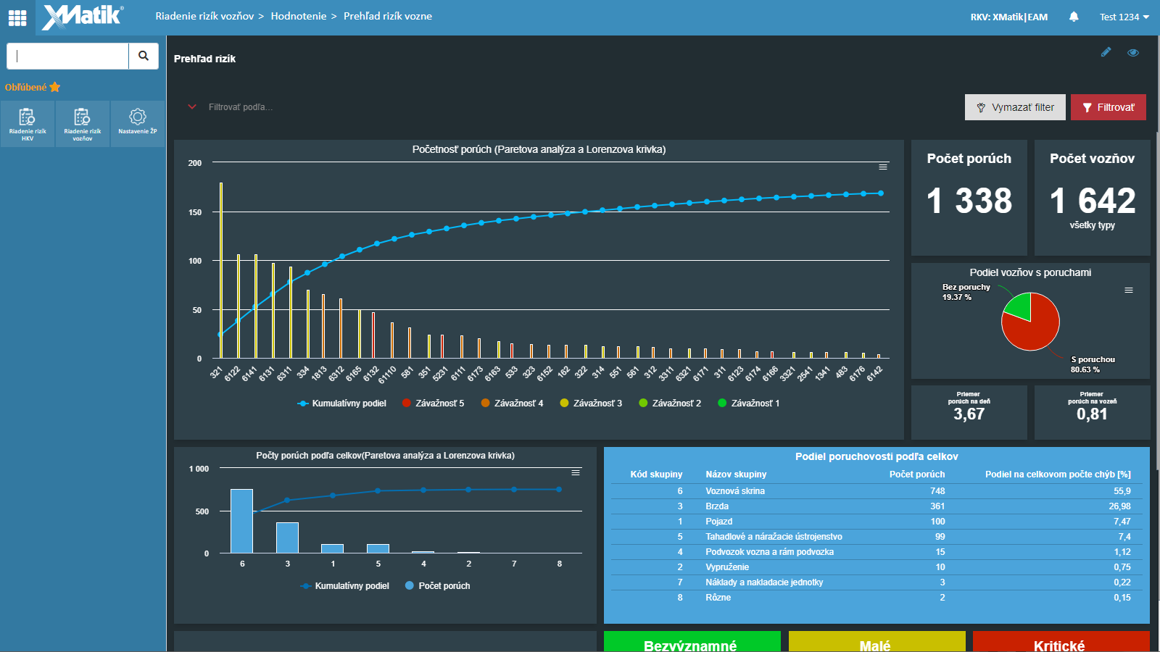Open Nastavenie ŽP settings icon
1160x652 pixels.
point(138,121)
